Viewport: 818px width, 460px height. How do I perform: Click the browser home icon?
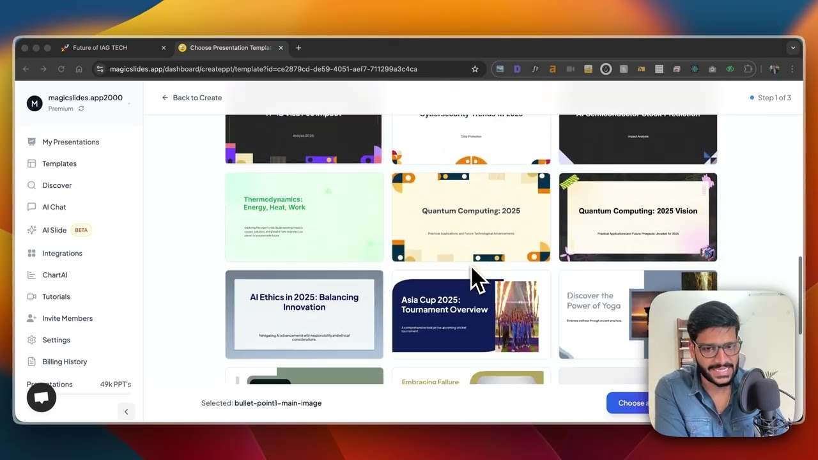(79, 69)
